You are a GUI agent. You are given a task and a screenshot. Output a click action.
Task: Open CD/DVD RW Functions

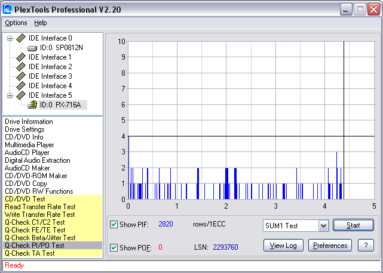(x=39, y=191)
